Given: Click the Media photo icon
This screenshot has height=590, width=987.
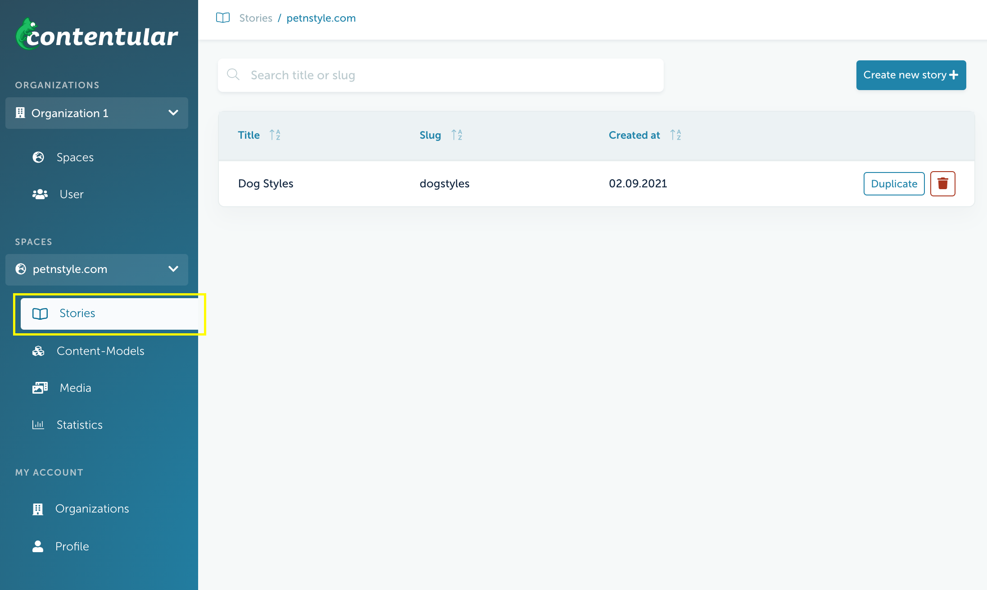Looking at the screenshot, I should (x=40, y=388).
